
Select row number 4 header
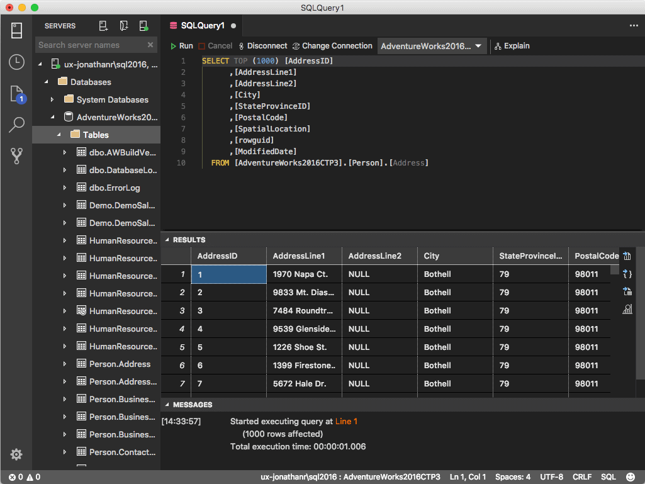click(x=176, y=329)
